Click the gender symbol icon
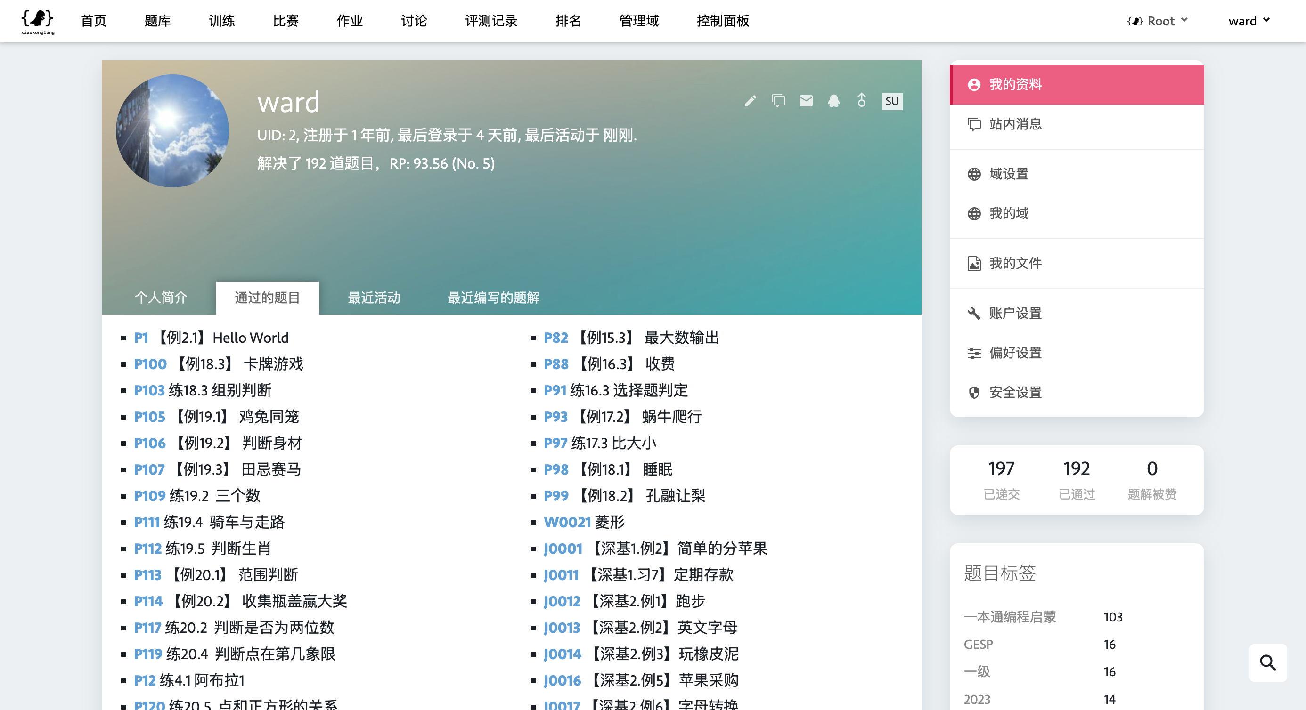The image size is (1306, 710). click(861, 100)
